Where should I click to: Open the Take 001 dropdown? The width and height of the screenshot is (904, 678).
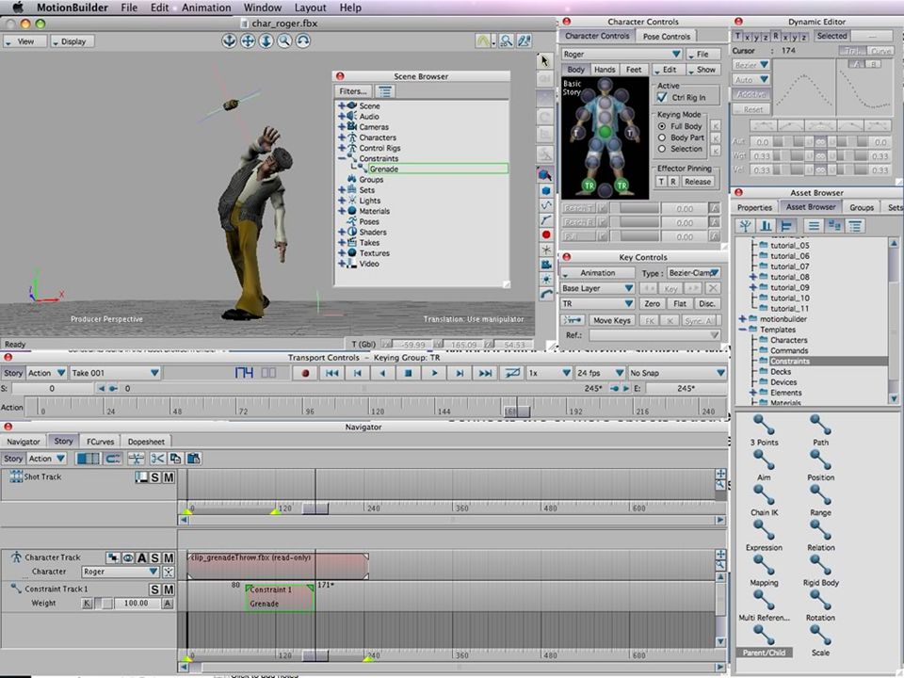coord(115,373)
